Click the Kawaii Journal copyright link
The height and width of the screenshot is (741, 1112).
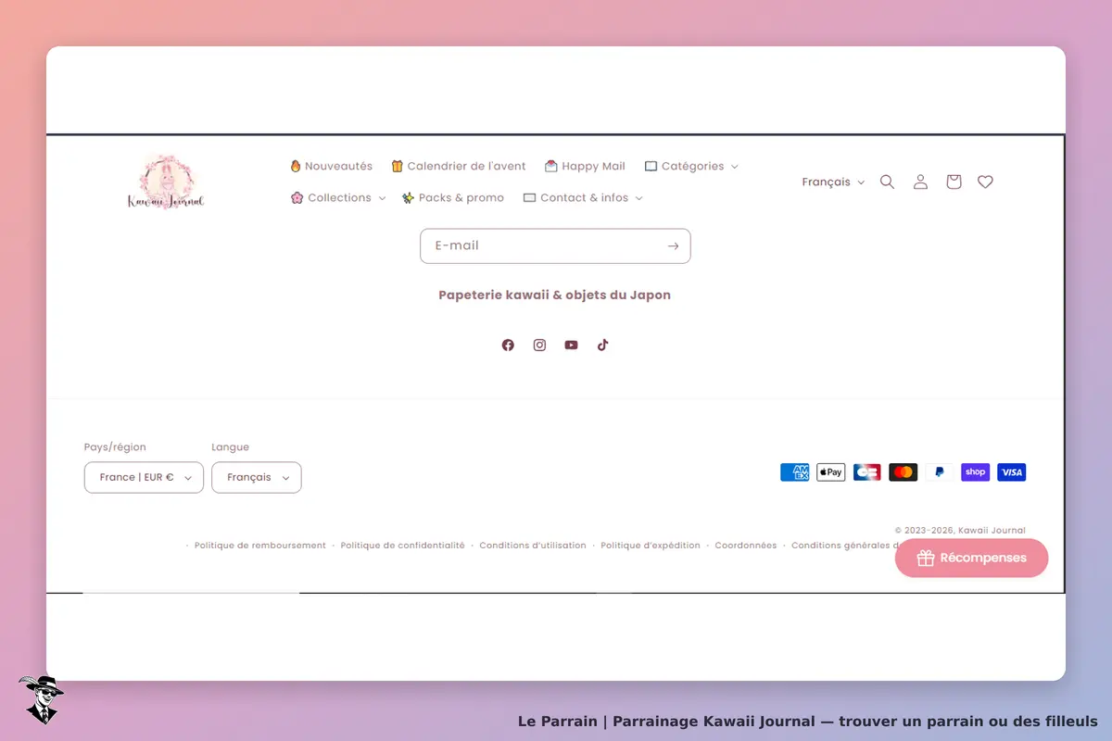pos(992,531)
